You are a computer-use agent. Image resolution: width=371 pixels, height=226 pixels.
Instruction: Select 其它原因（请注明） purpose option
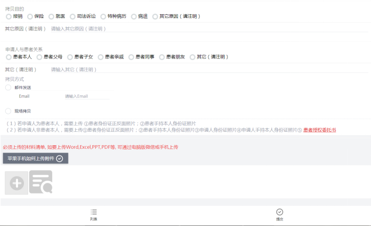pos(155,16)
